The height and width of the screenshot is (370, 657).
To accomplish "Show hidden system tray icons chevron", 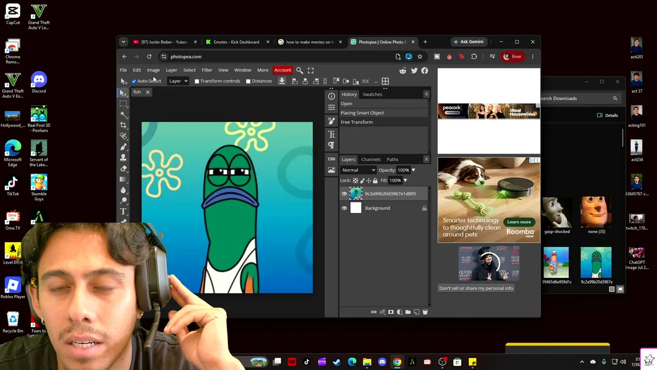I will (x=582, y=362).
